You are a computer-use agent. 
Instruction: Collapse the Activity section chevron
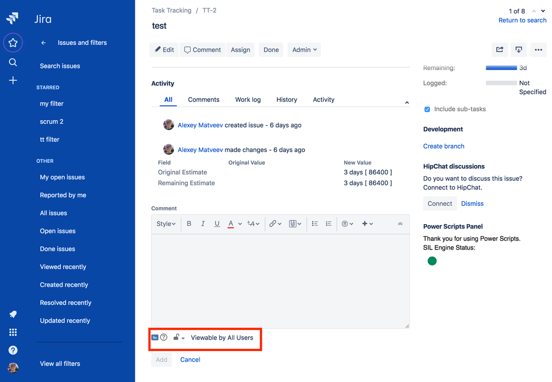point(407,103)
